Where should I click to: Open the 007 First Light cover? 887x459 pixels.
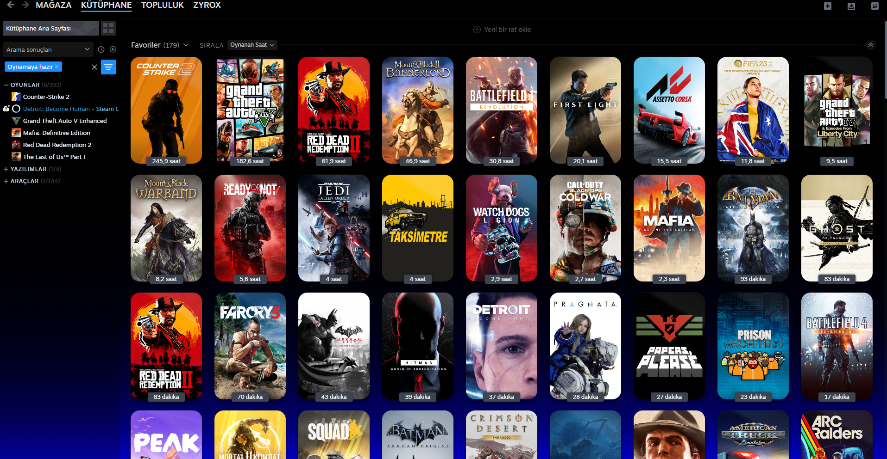click(x=585, y=110)
